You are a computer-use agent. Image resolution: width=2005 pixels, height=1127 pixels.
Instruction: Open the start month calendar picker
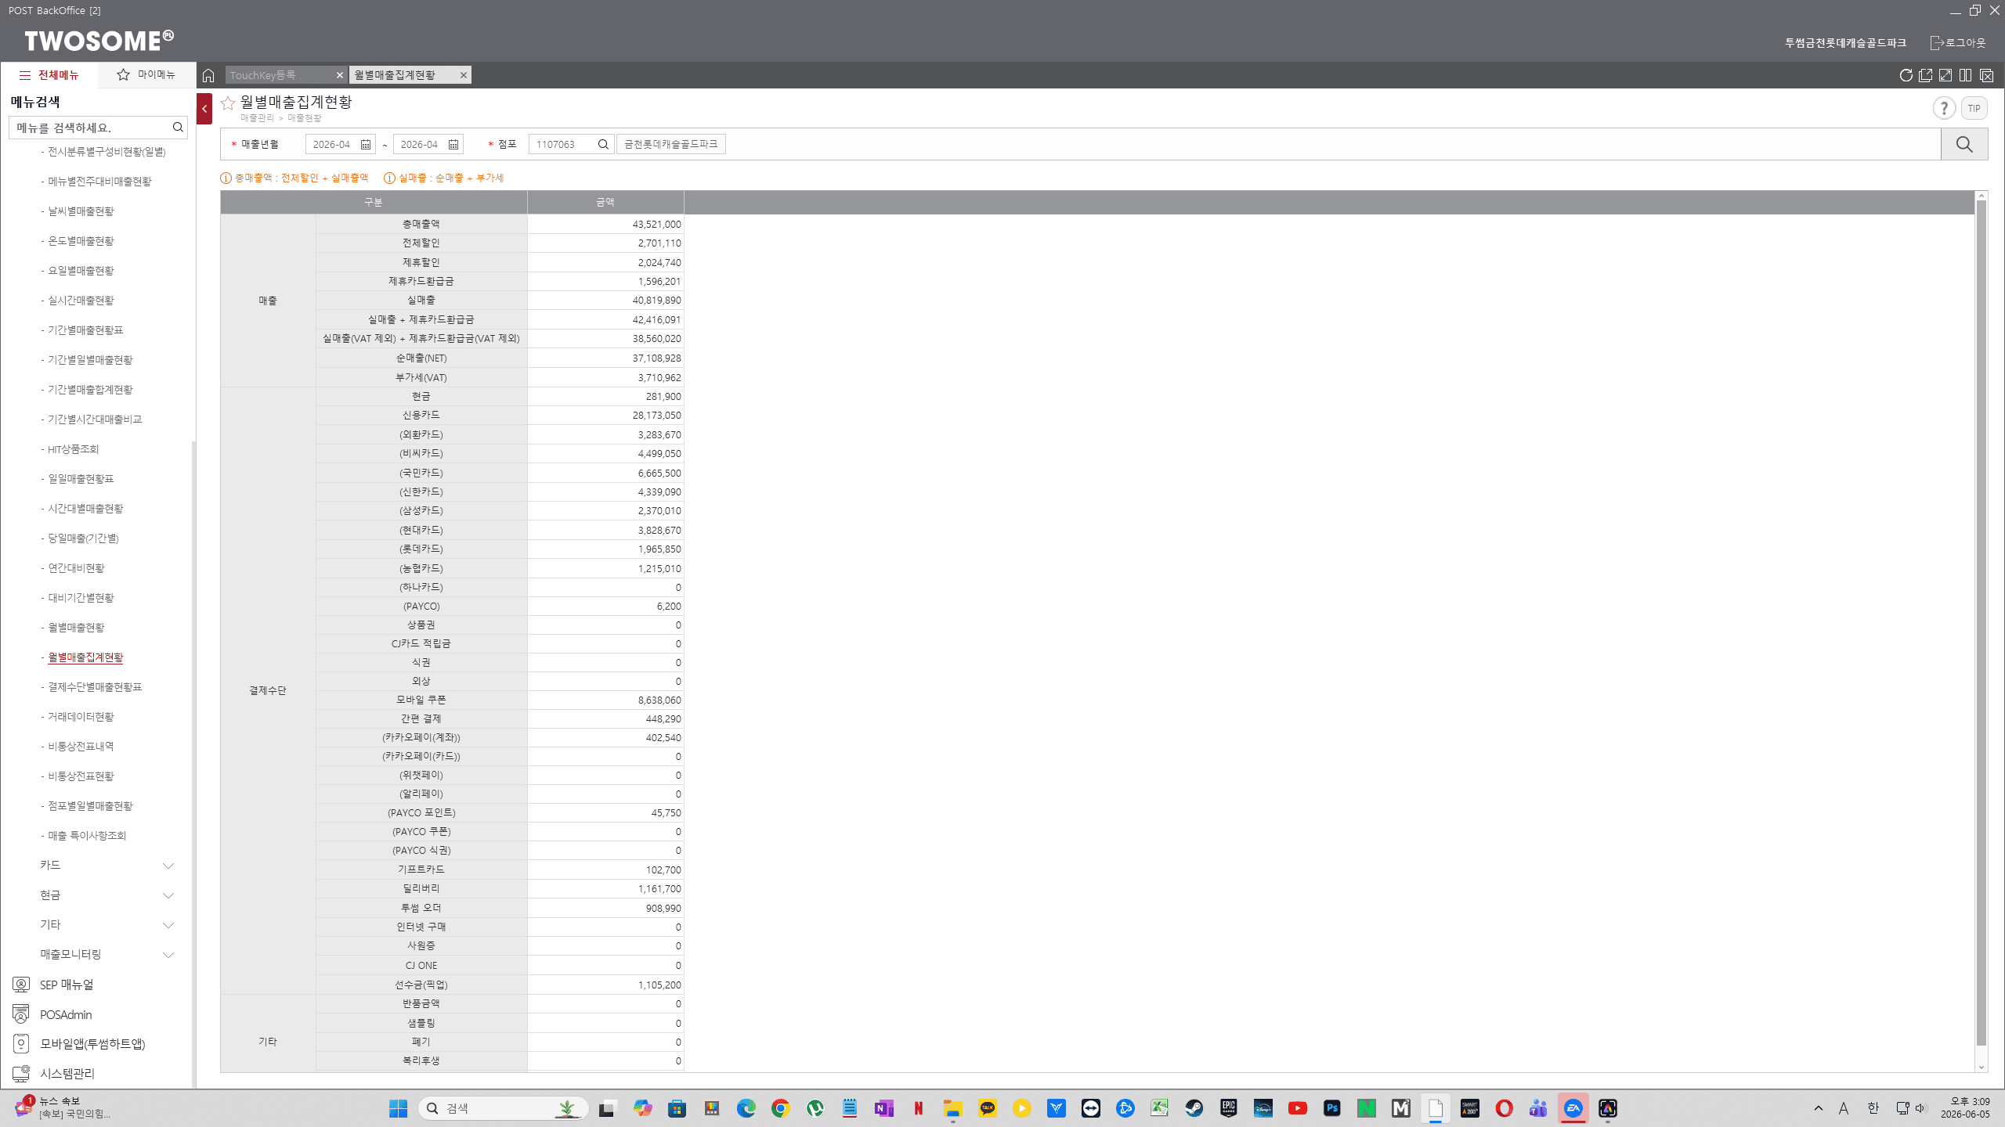tap(366, 144)
